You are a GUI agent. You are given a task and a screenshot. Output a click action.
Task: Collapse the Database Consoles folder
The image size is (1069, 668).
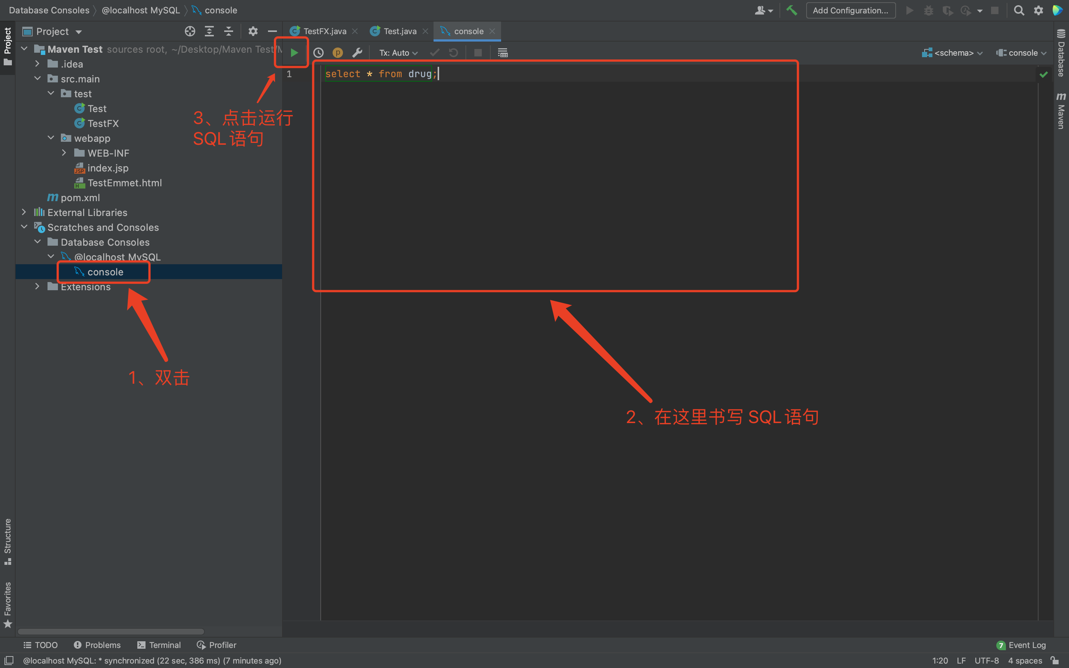coord(37,242)
